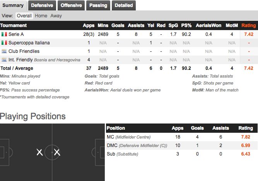258x181 pixels.
Task: Click the Italian flag icon beside Serie A
Action: click(x=4, y=34)
